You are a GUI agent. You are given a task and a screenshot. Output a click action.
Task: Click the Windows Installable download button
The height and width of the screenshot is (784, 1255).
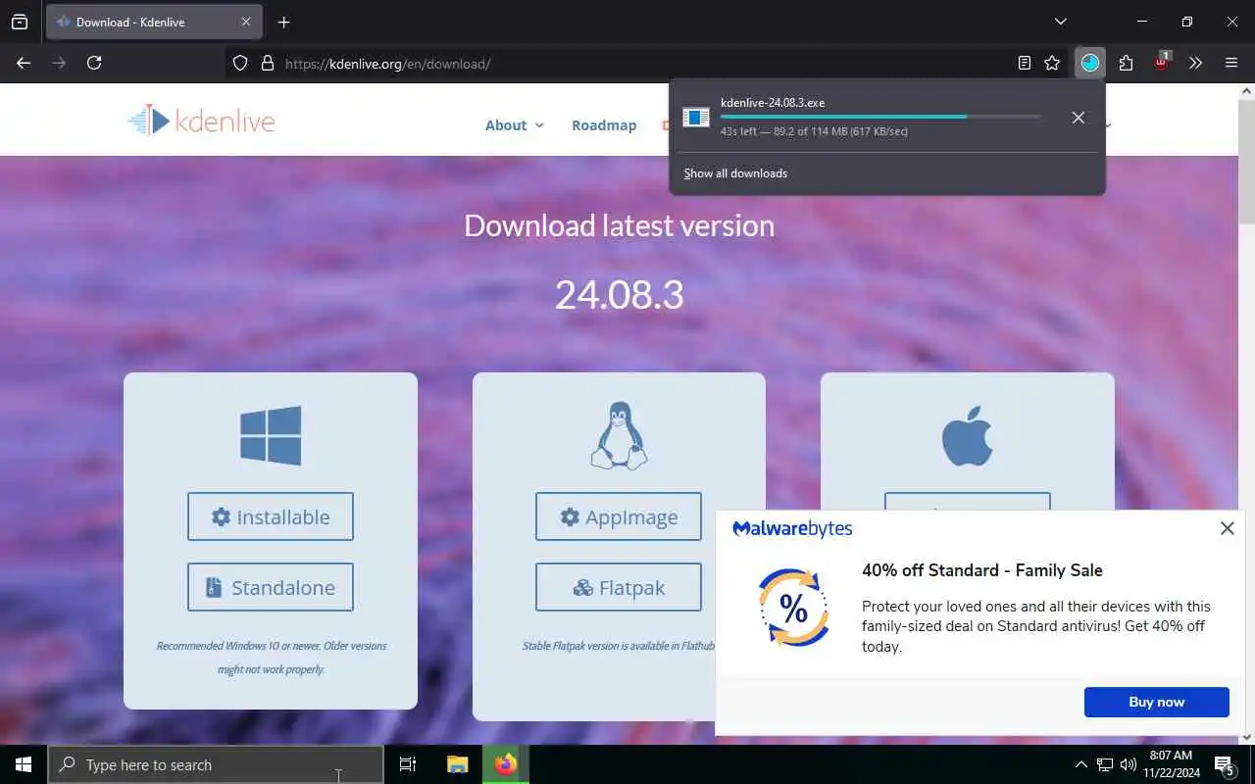[271, 516]
